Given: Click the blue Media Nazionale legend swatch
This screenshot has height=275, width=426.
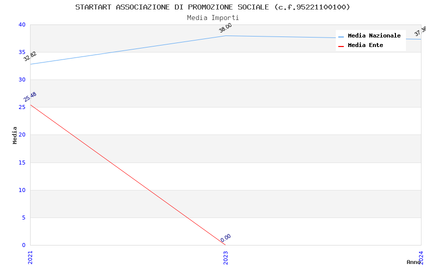Looking at the screenshot, I should click(341, 37).
